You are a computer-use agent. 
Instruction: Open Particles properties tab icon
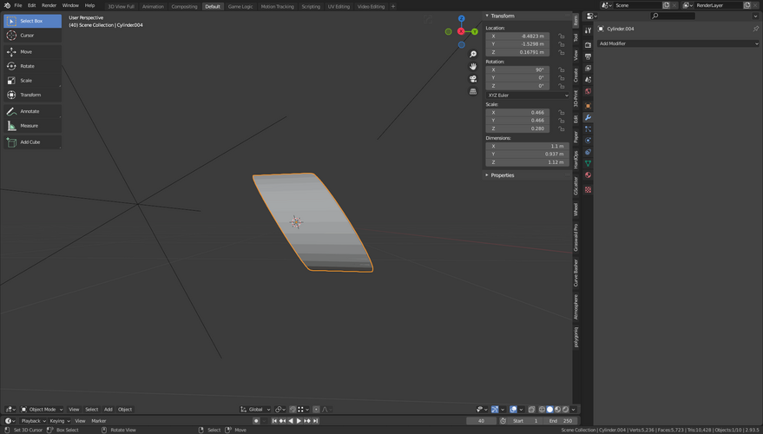[x=588, y=129]
